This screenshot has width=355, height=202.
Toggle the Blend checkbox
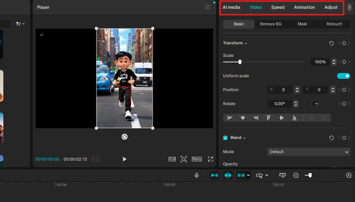coord(225,138)
